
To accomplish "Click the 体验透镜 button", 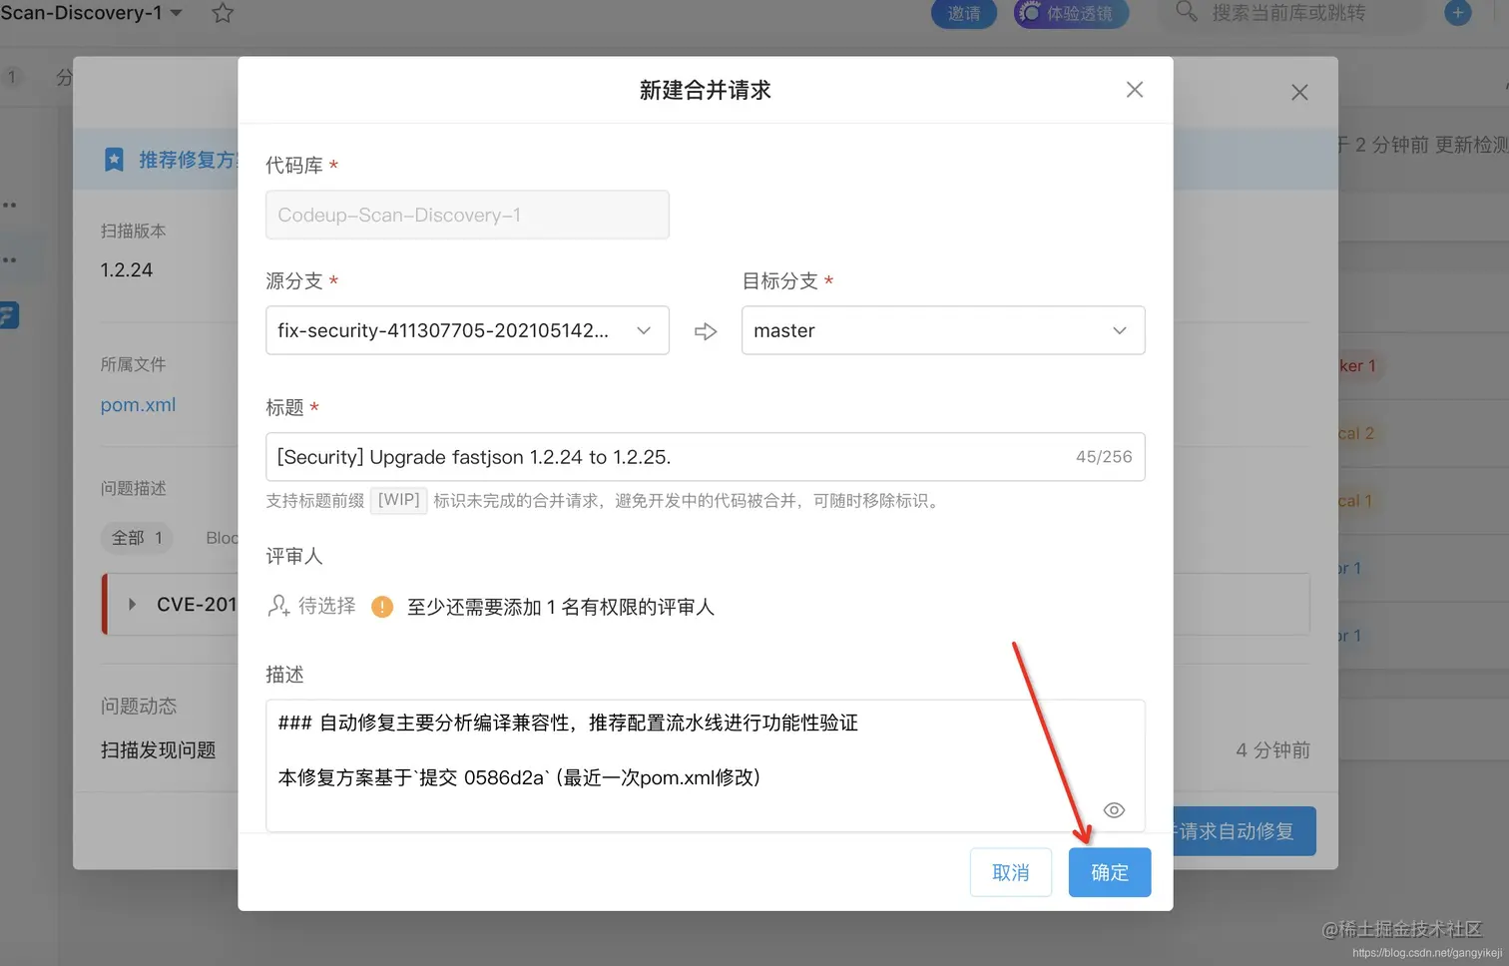I will tap(1071, 14).
